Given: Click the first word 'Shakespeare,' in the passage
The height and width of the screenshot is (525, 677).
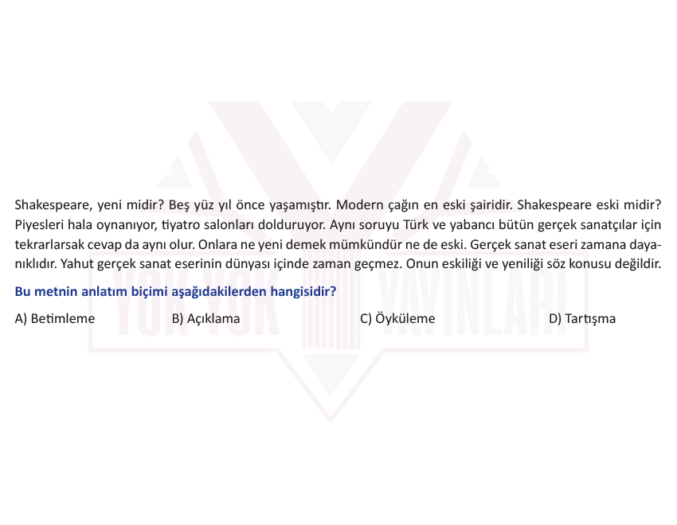Looking at the screenshot, I should (x=53, y=205).
